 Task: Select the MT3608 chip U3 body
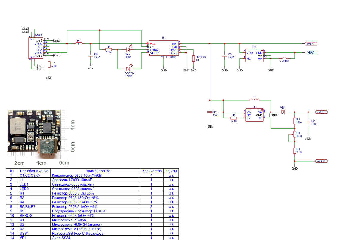point(254,115)
